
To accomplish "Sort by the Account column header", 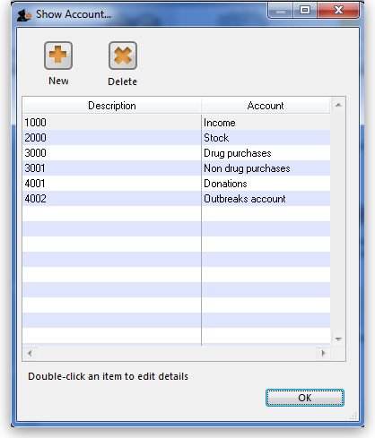I will pyautogui.click(x=266, y=106).
